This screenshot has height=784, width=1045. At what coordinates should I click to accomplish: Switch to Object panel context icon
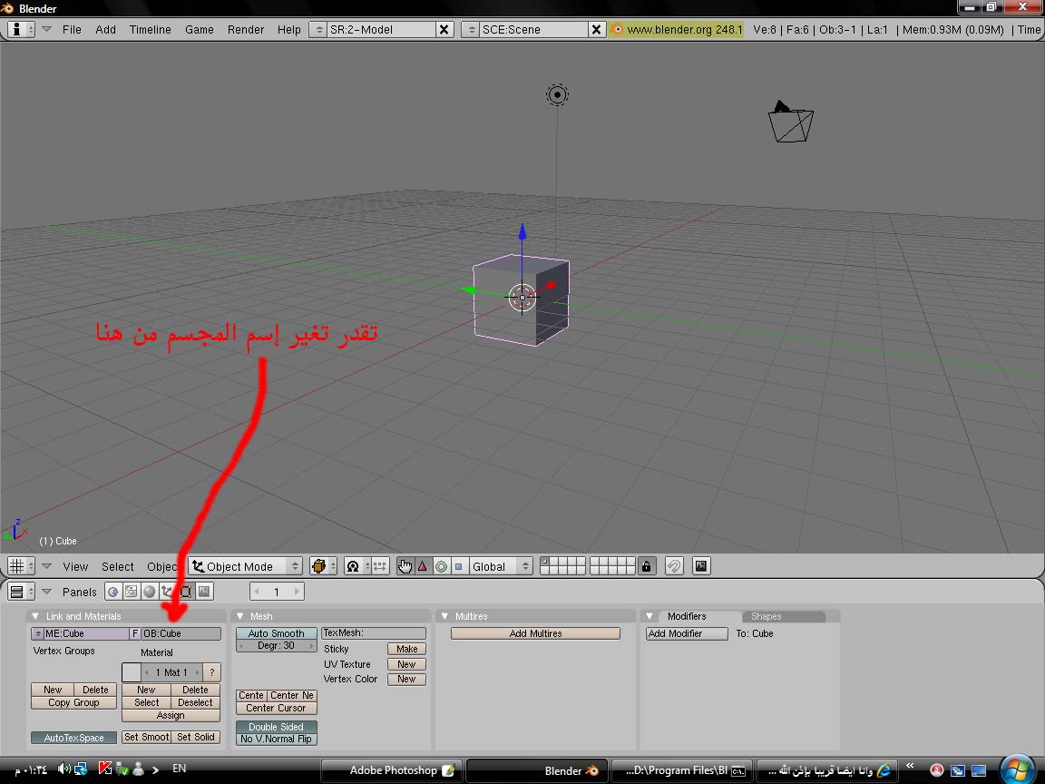[167, 592]
